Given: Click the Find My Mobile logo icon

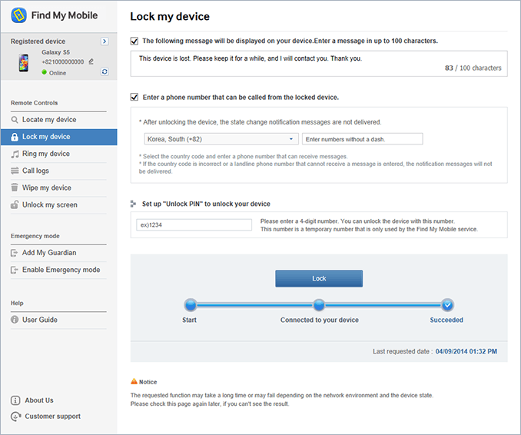Looking at the screenshot, I should pos(18,15).
